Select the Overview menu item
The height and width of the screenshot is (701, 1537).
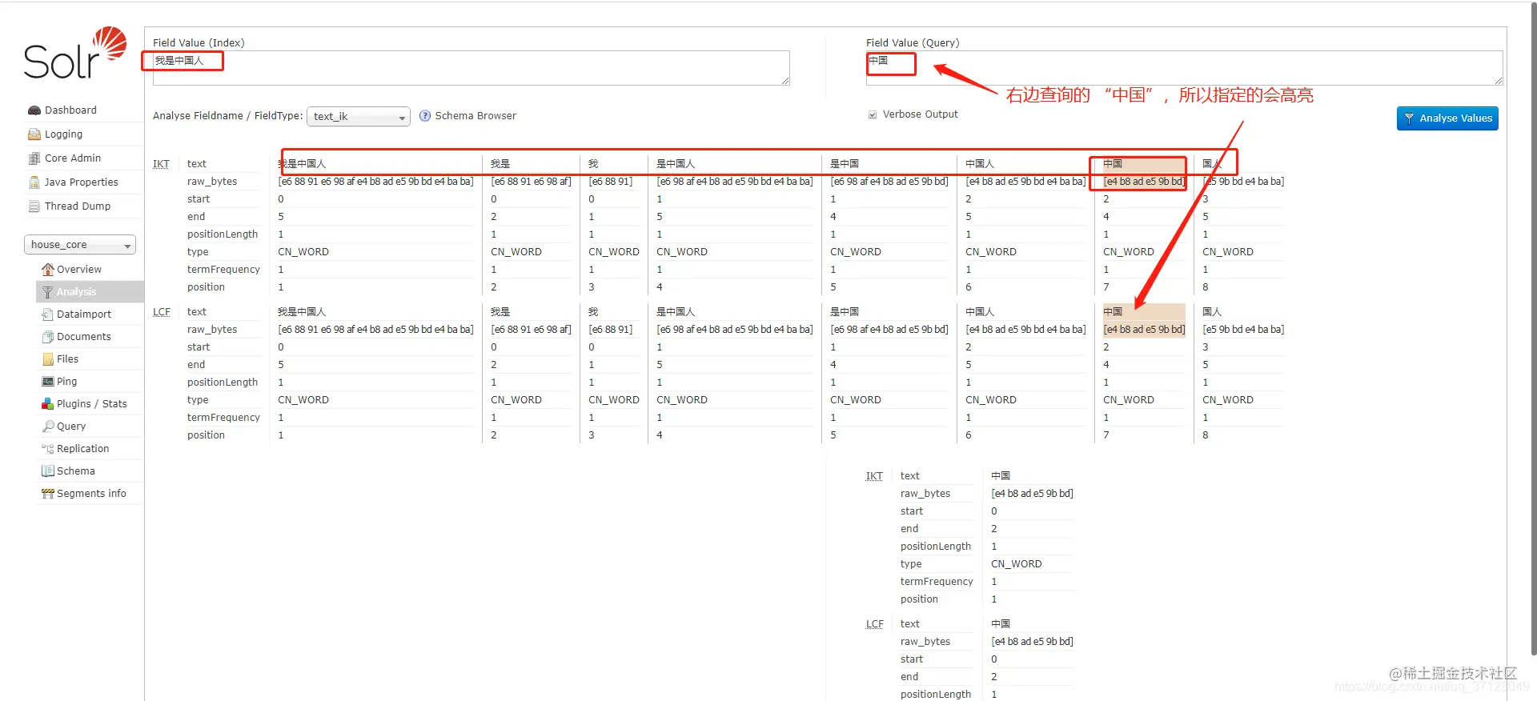[79, 270]
